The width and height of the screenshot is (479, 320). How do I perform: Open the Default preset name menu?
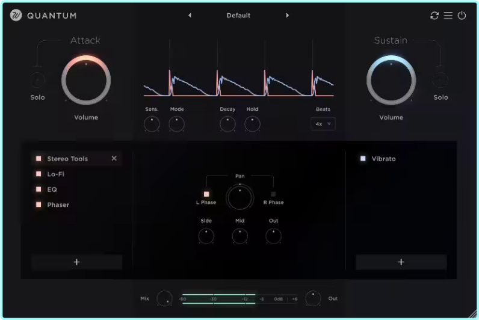click(x=238, y=16)
